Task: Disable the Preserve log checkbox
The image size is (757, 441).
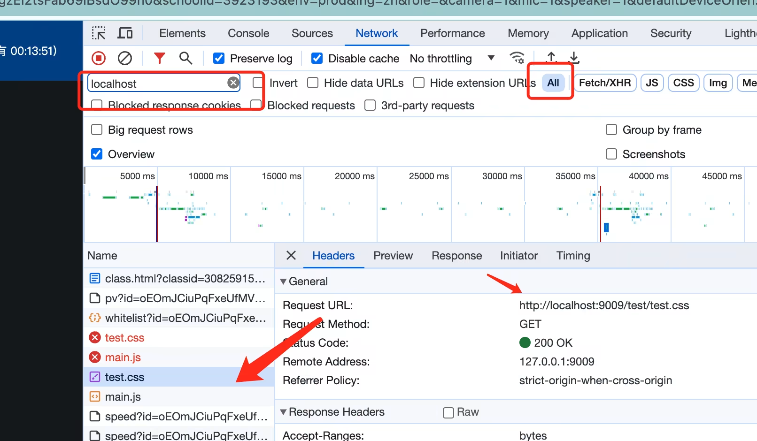Action: (219, 58)
